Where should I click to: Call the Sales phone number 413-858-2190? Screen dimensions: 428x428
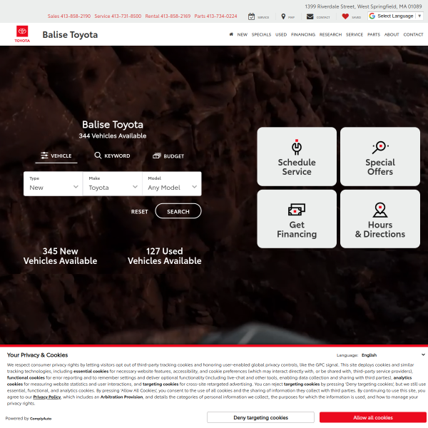coord(69,16)
